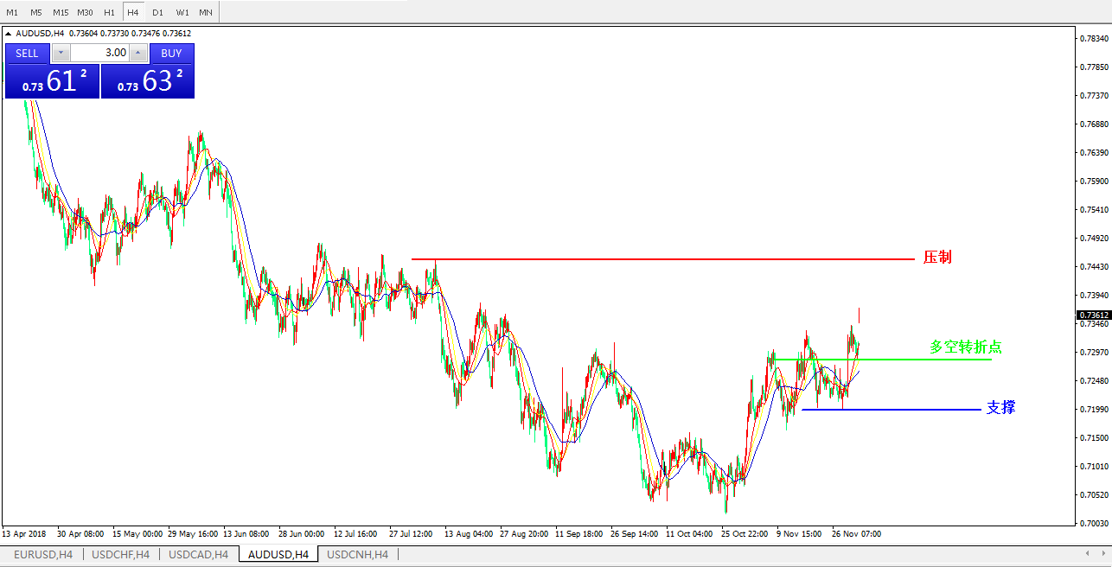Collapse one-click trading panel triangle

[x=9, y=34]
